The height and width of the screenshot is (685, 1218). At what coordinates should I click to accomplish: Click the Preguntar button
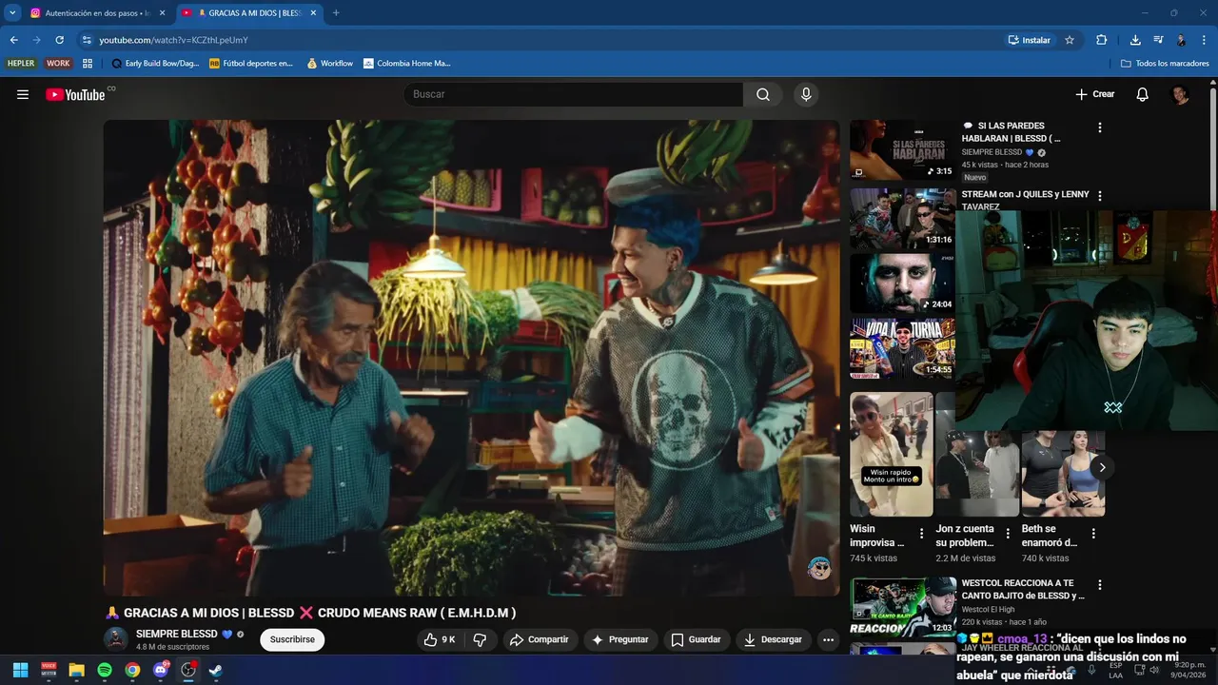619,640
